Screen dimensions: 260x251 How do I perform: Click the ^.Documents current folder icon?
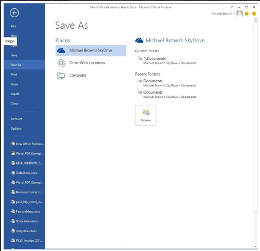(140, 58)
